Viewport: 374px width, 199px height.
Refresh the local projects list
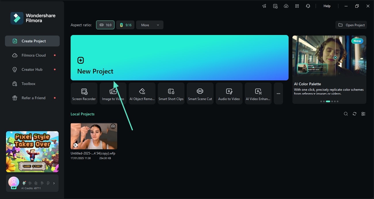pyautogui.click(x=354, y=114)
